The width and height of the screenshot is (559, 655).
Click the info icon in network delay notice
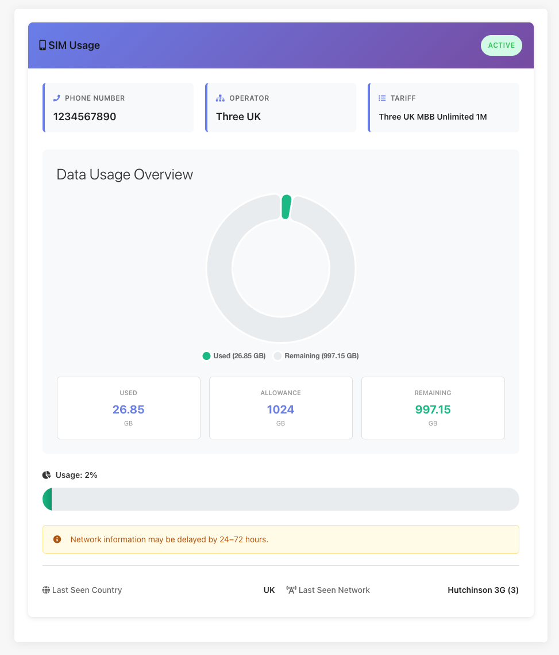coord(57,539)
